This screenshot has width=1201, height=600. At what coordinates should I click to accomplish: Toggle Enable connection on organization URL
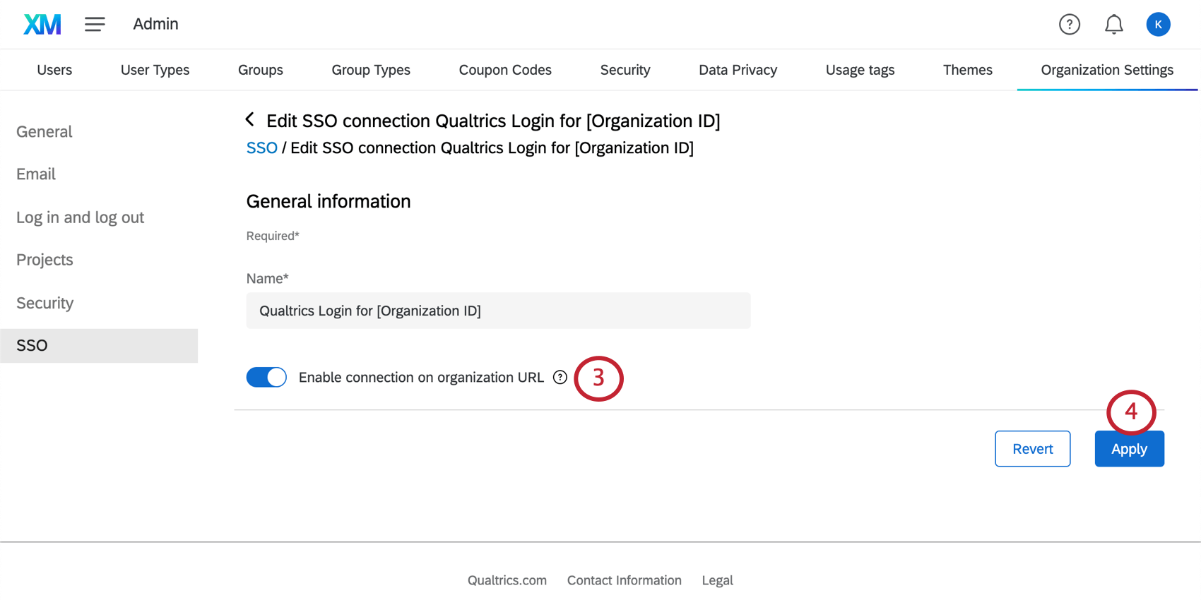point(266,378)
